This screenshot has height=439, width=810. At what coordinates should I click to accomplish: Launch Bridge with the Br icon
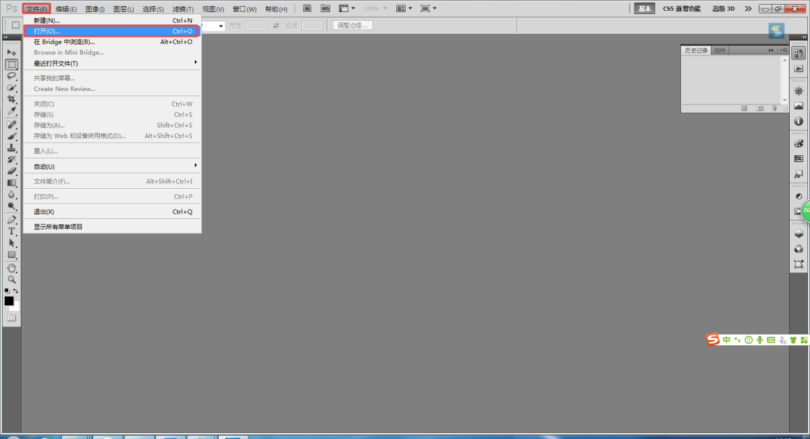[x=307, y=9]
